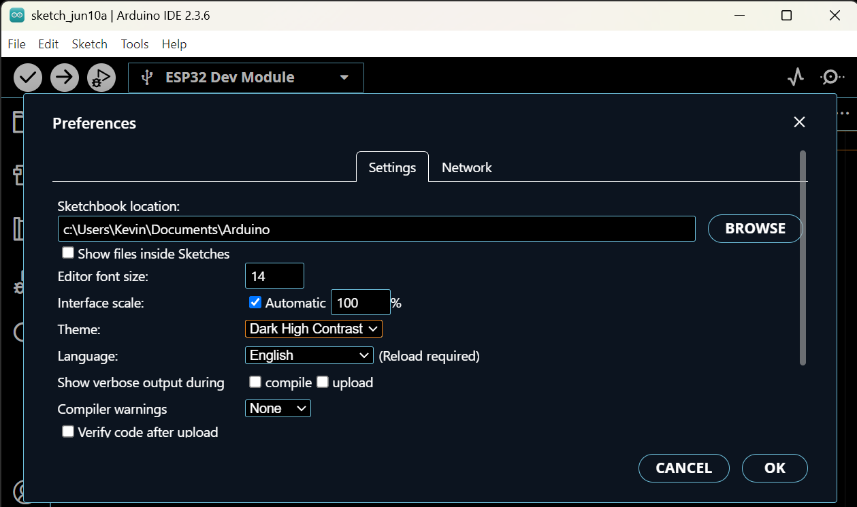Open the Edit menu
Viewport: 857px width, 507px height.
coord(48,44)
